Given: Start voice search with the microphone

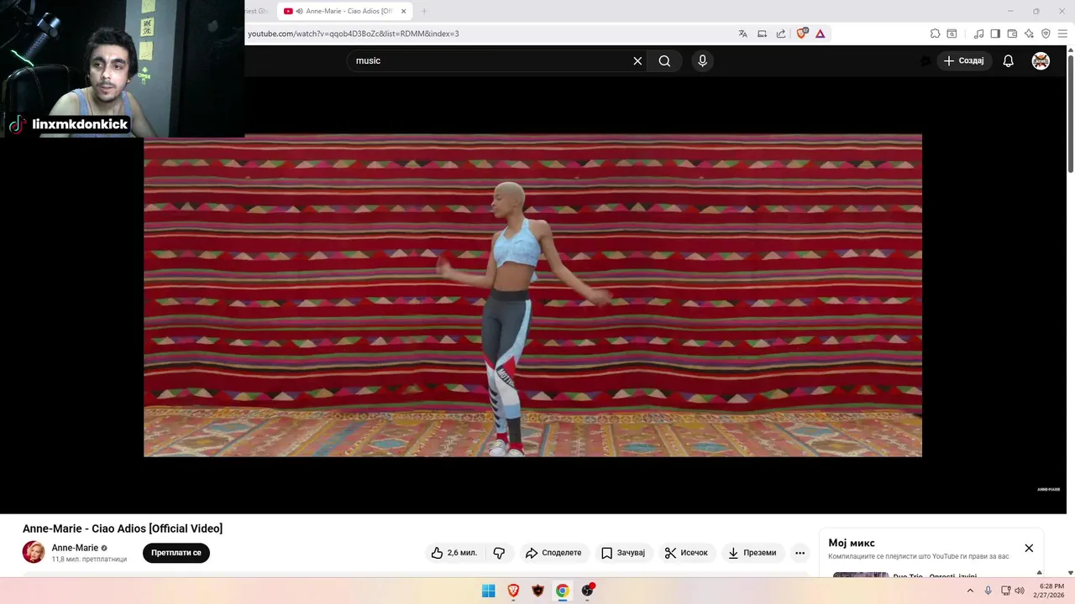Looking at the screenshot, I should pyautogui.click(x=703, y=60).
